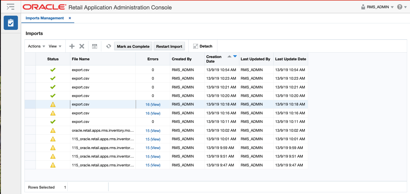Click the Restart Import button
410x194 pixels.
click(169, 46)
